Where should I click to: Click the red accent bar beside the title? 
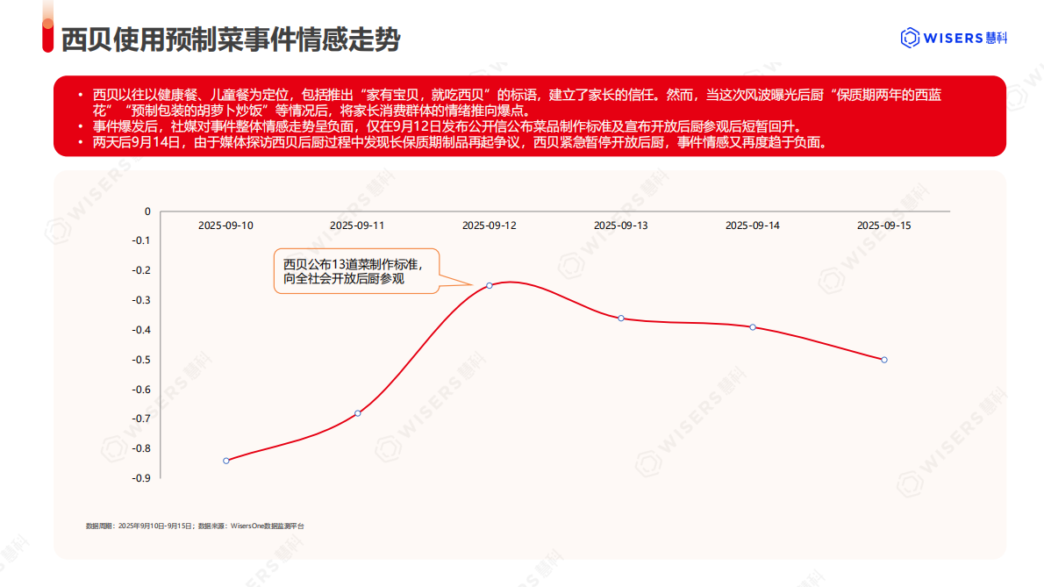tap(47, 36)
